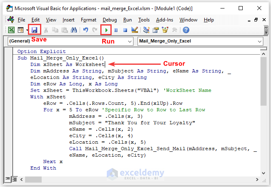Open the Run menu
The width and height of the screenshot is (271, 187).
coord(127,20)
